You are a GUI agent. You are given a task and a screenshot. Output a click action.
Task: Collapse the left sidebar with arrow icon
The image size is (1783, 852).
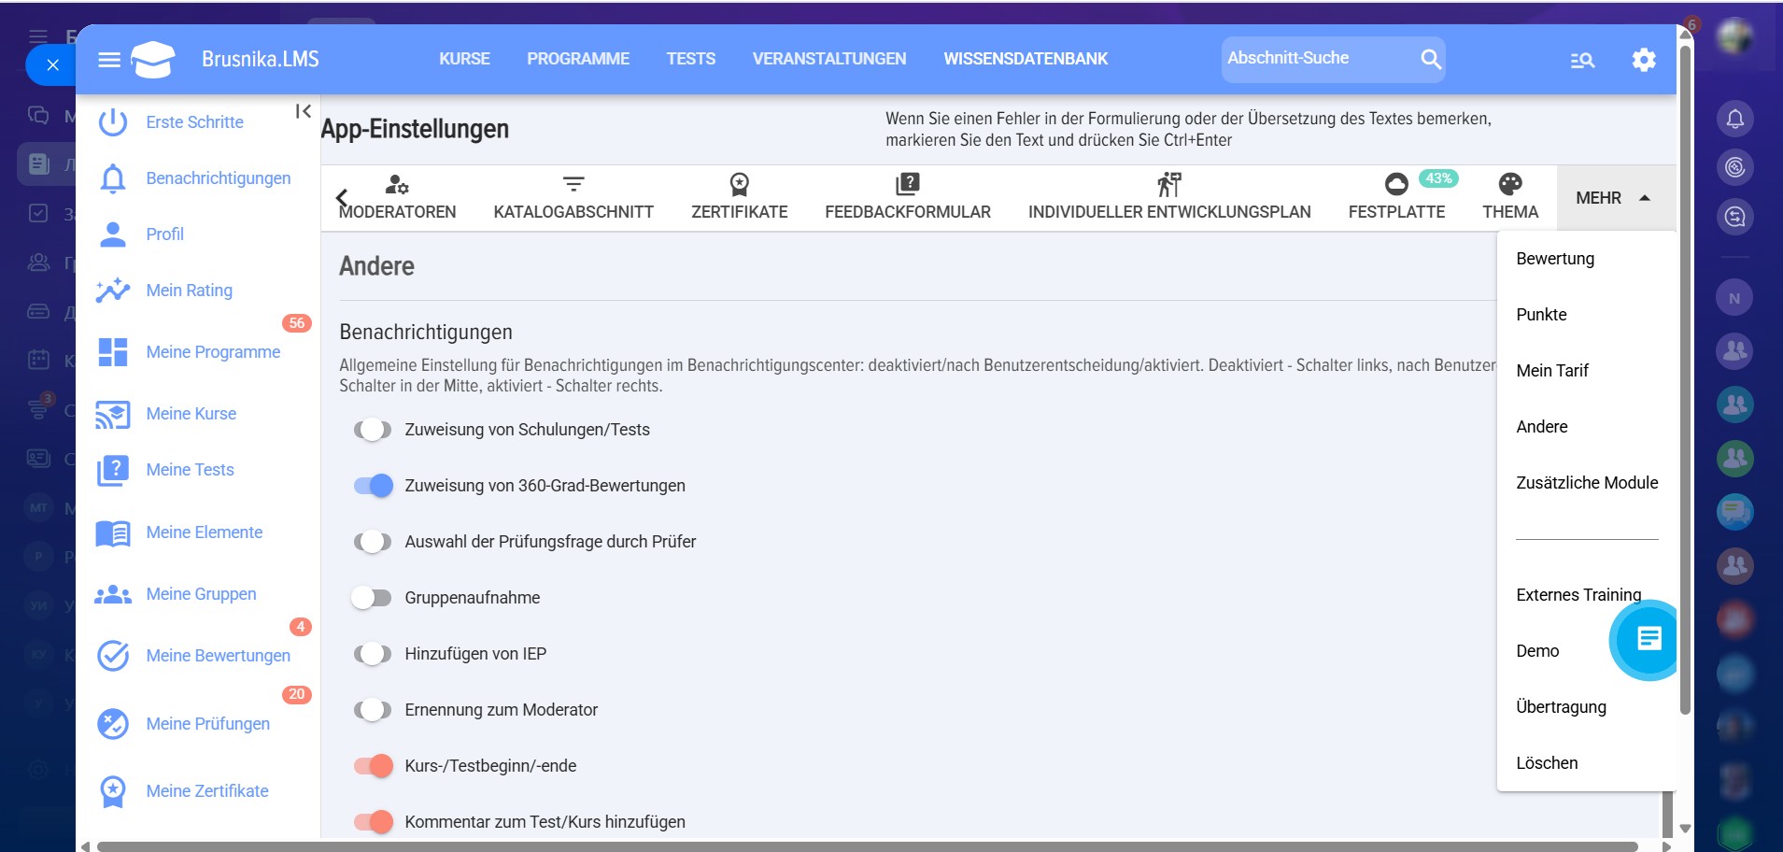[303, 111]
